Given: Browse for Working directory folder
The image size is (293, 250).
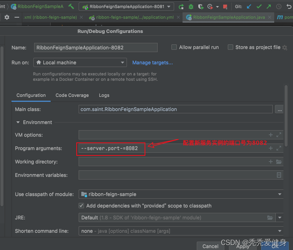Looking at the screenshot, I should click(x=279, y=162).
